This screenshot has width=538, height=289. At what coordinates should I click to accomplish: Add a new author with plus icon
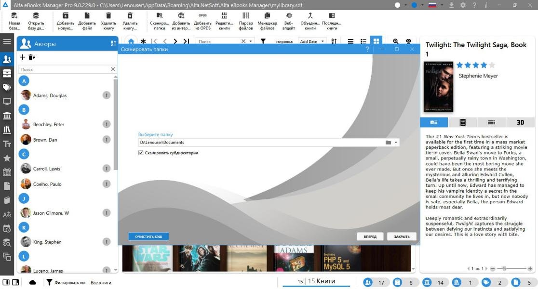click(x=22, y=57)
